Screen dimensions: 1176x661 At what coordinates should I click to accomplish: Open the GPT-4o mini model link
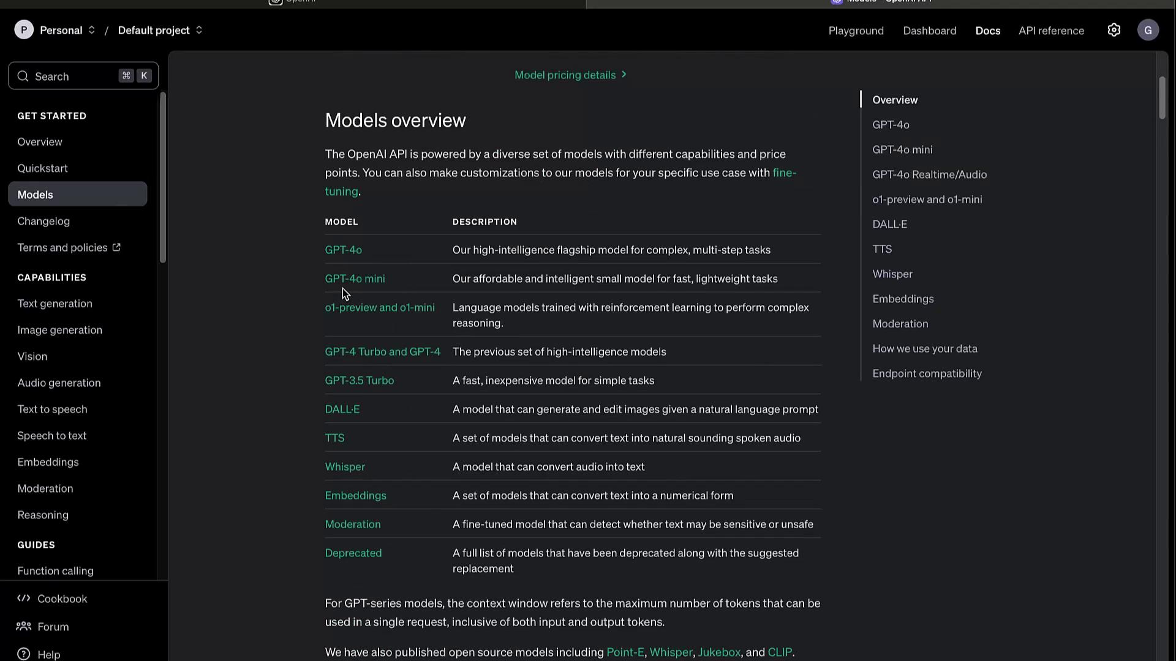pyautogui.click(x=355, y=278)
